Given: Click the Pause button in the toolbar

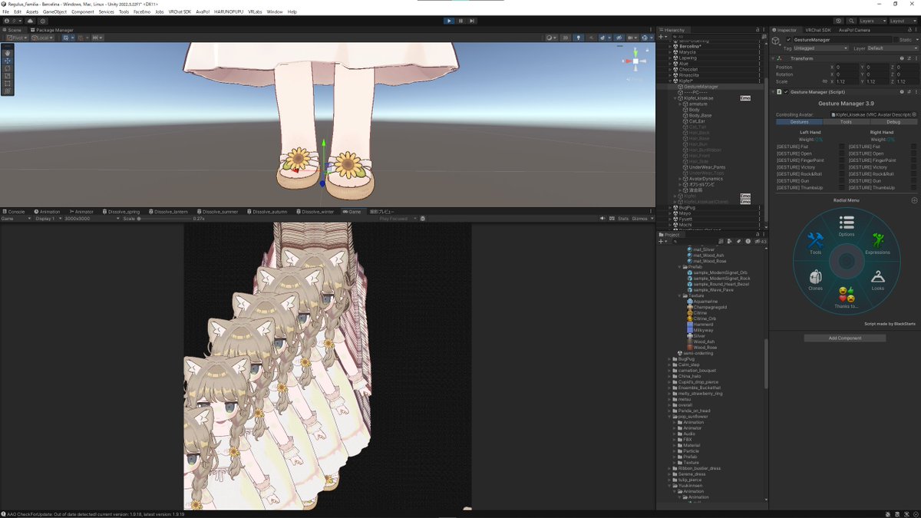Looking at the screenshot, I should 460,21.
